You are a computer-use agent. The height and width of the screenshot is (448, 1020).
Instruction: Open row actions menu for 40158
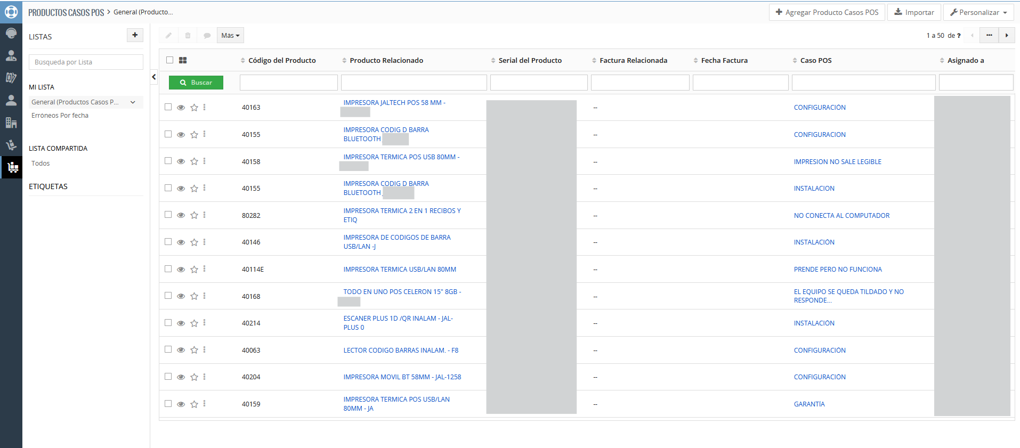tap(204, 161)
